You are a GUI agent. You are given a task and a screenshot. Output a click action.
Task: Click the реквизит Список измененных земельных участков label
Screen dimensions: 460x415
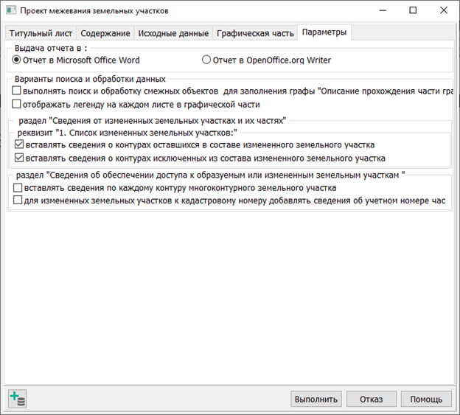click(x=127, y=133)
